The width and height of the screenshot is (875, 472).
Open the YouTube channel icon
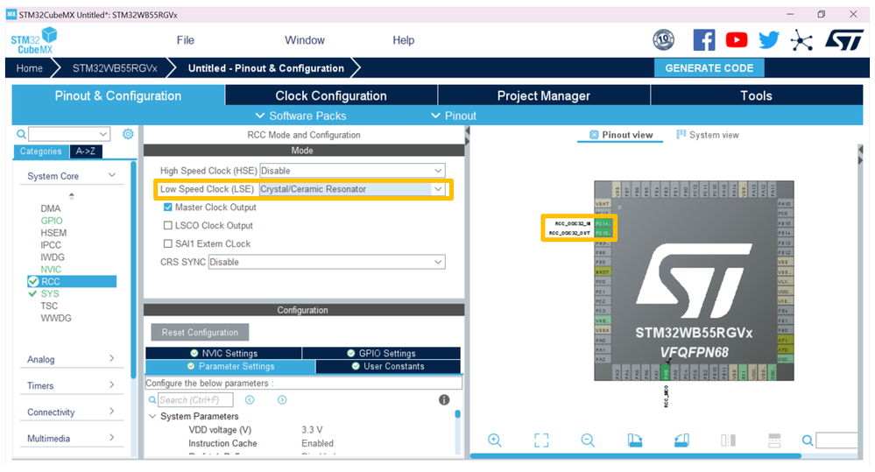737,40
